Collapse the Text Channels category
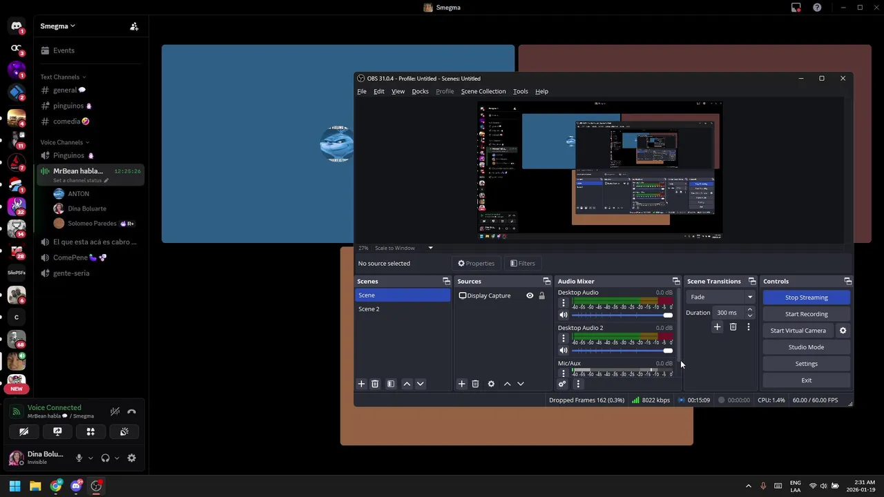Image resolution: width=884 pixels, height=497 pixels. [63, 77]
